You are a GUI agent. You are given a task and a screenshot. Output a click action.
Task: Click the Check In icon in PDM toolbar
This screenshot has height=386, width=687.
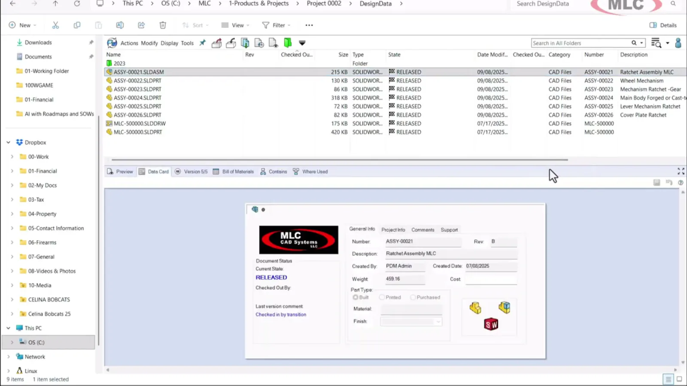click(x=231, y=43)
